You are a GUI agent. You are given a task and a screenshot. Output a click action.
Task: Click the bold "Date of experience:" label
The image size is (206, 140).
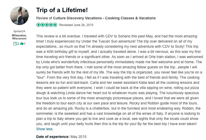(x=53, y=137)
